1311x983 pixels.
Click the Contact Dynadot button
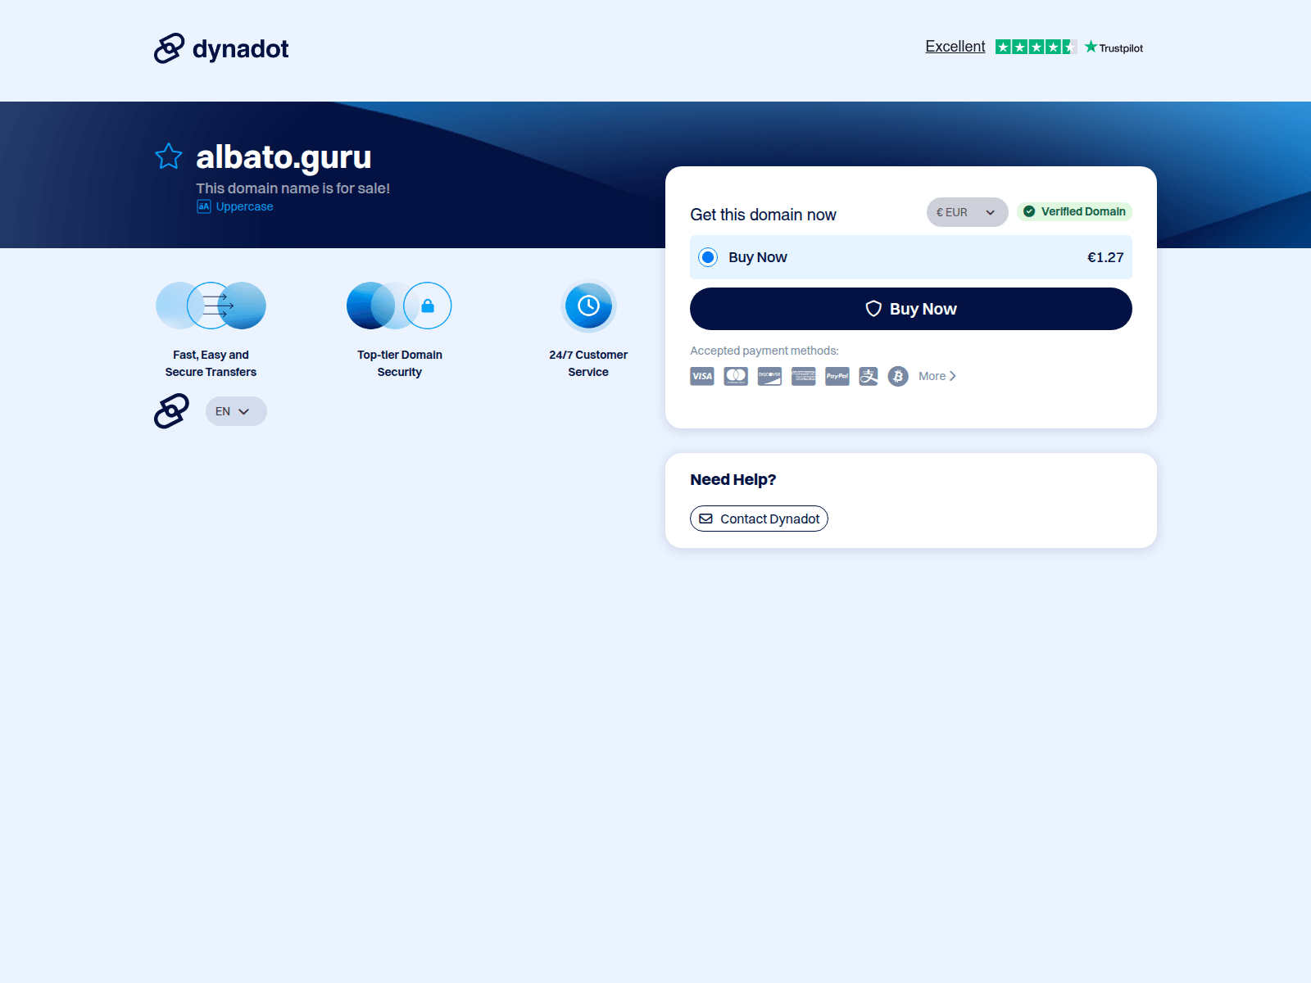coord(758,518)
